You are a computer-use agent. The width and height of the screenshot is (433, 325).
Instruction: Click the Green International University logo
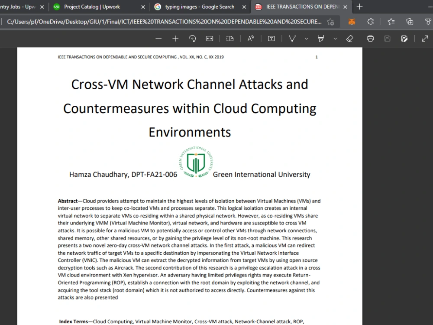[196, 162]
